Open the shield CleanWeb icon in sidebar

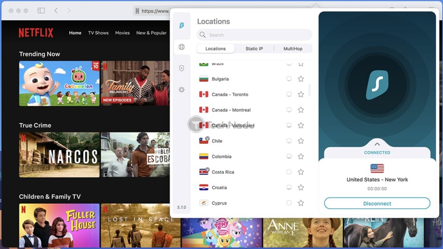tap(182, 68)
